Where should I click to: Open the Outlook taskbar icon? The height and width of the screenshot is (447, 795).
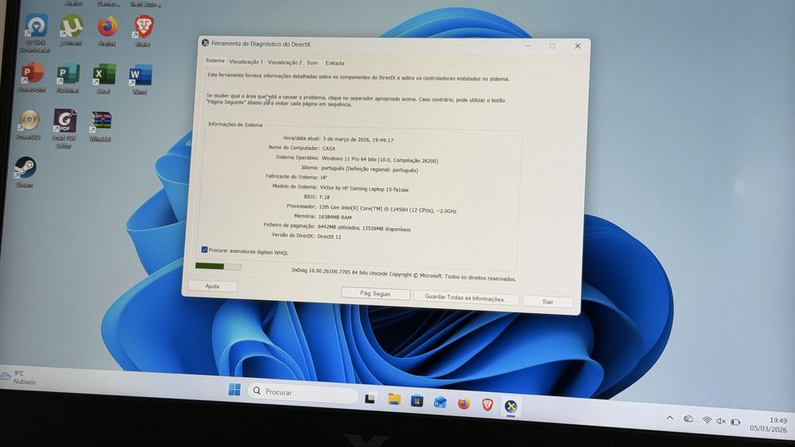[x=440, y=402]
